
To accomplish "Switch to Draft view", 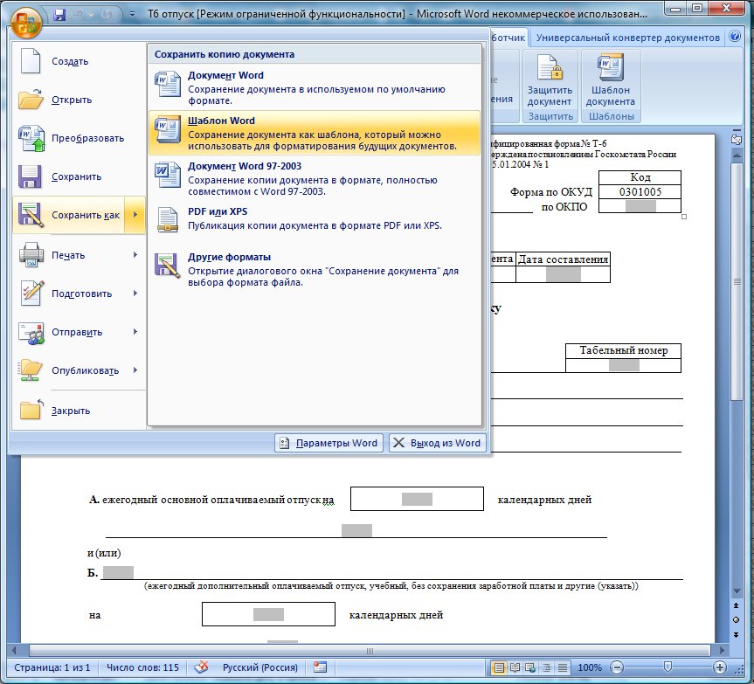I will click(562, 667).
